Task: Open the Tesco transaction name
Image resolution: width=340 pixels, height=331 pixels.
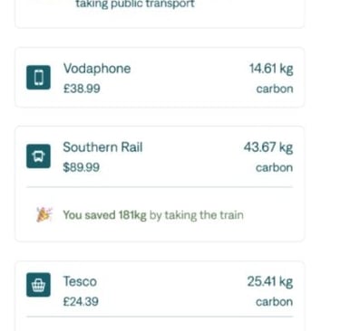Action: coord(80,281)
